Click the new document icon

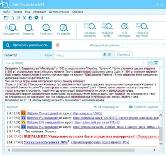tap(12, 18)
